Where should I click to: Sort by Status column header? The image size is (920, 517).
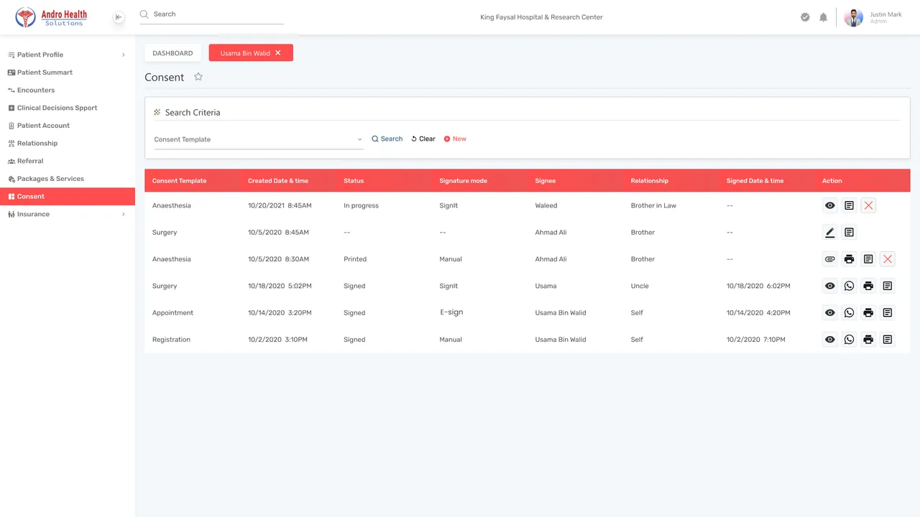point(354,181)
